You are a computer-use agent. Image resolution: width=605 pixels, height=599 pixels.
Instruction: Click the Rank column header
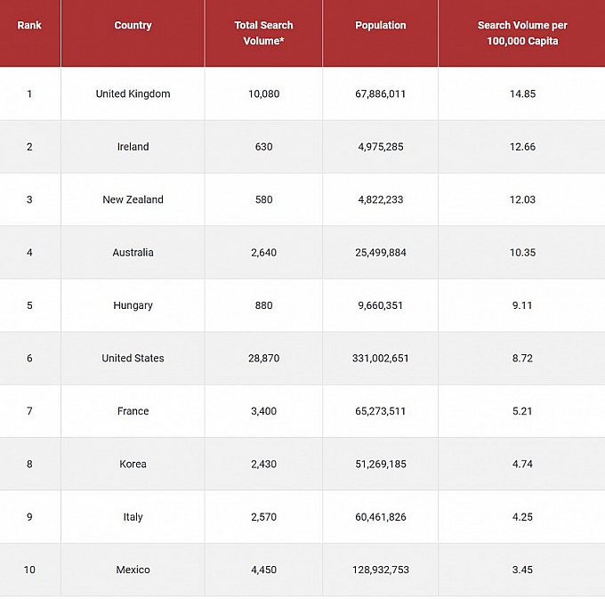[x=29, y=26]
